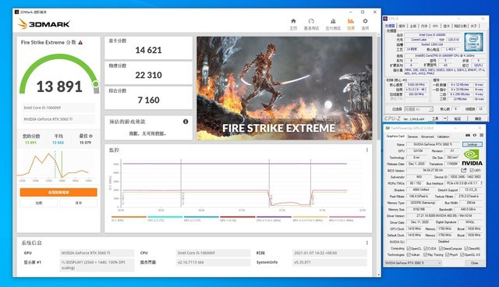
Task: Click the 3DMark title bar app icon
Action: click(x=17, y=12)
